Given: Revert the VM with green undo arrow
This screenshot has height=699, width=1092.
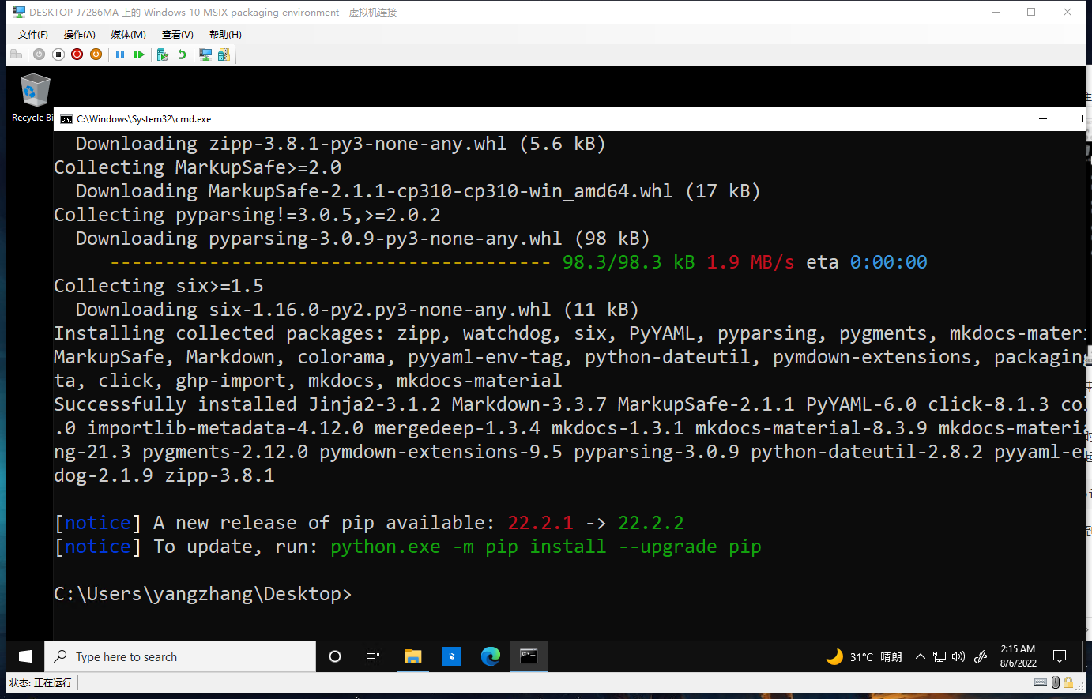Looking at the screenshot, I should [x=182, y=54].
